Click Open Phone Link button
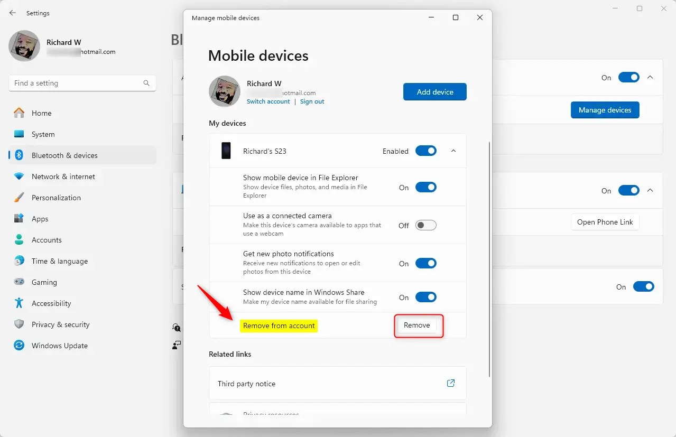The height and width of the screenshot is (437, 676). [x=605, y=222]
